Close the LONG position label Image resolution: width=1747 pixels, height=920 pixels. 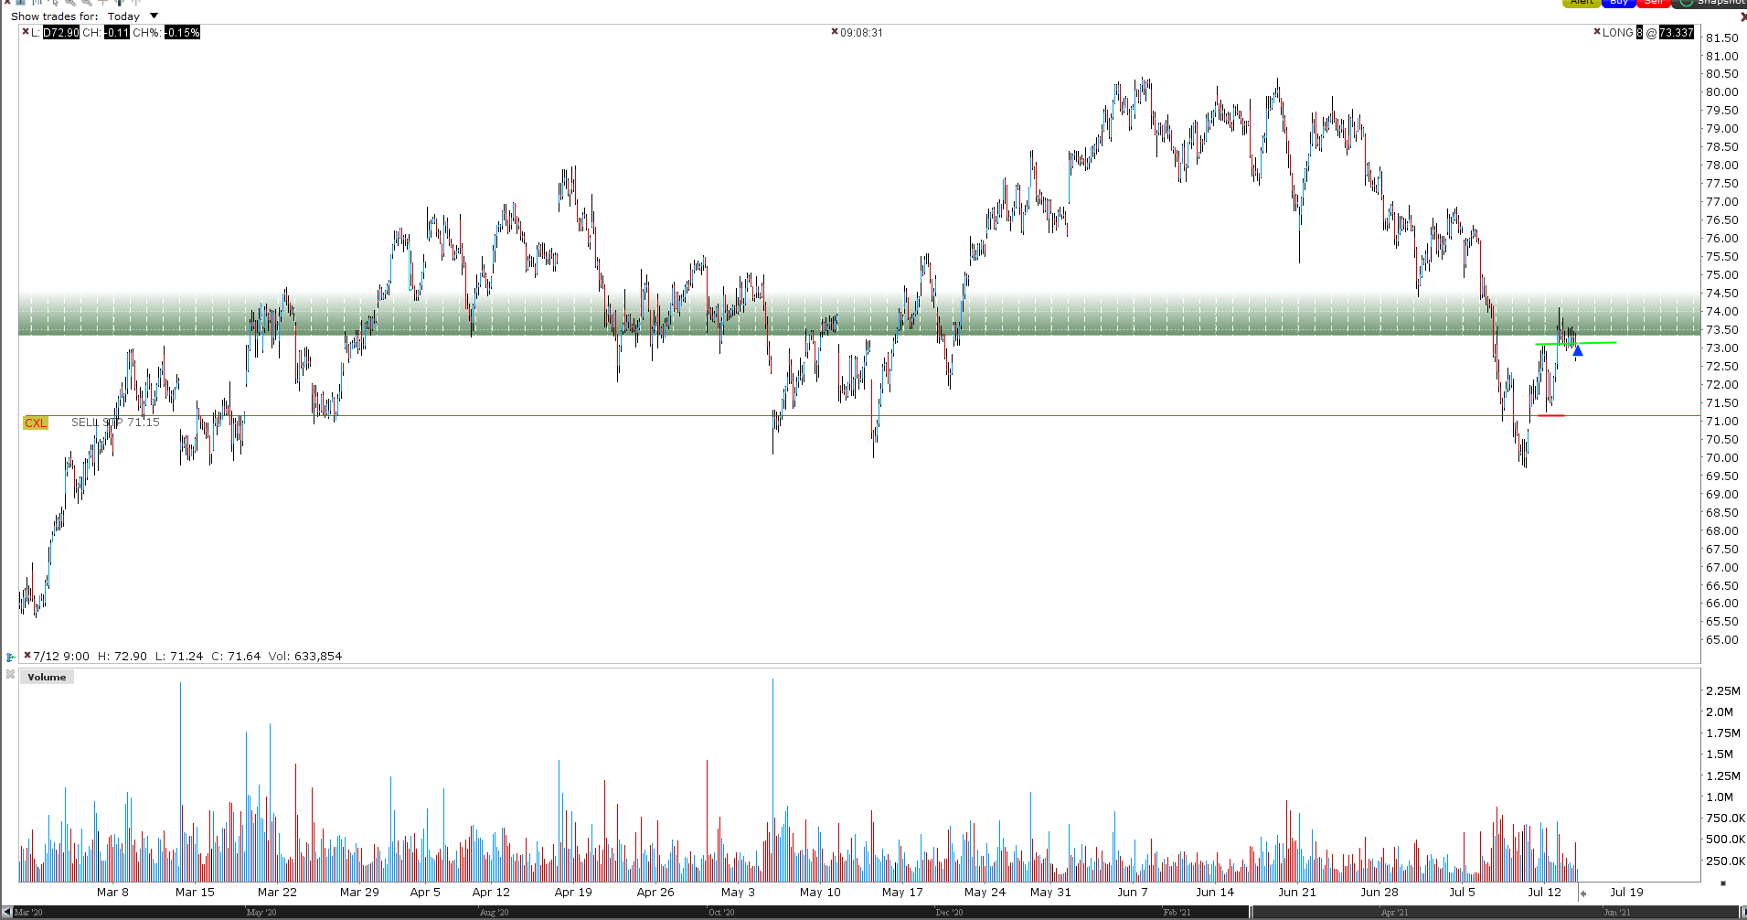pyautogui.click(x=1596, y=32)
